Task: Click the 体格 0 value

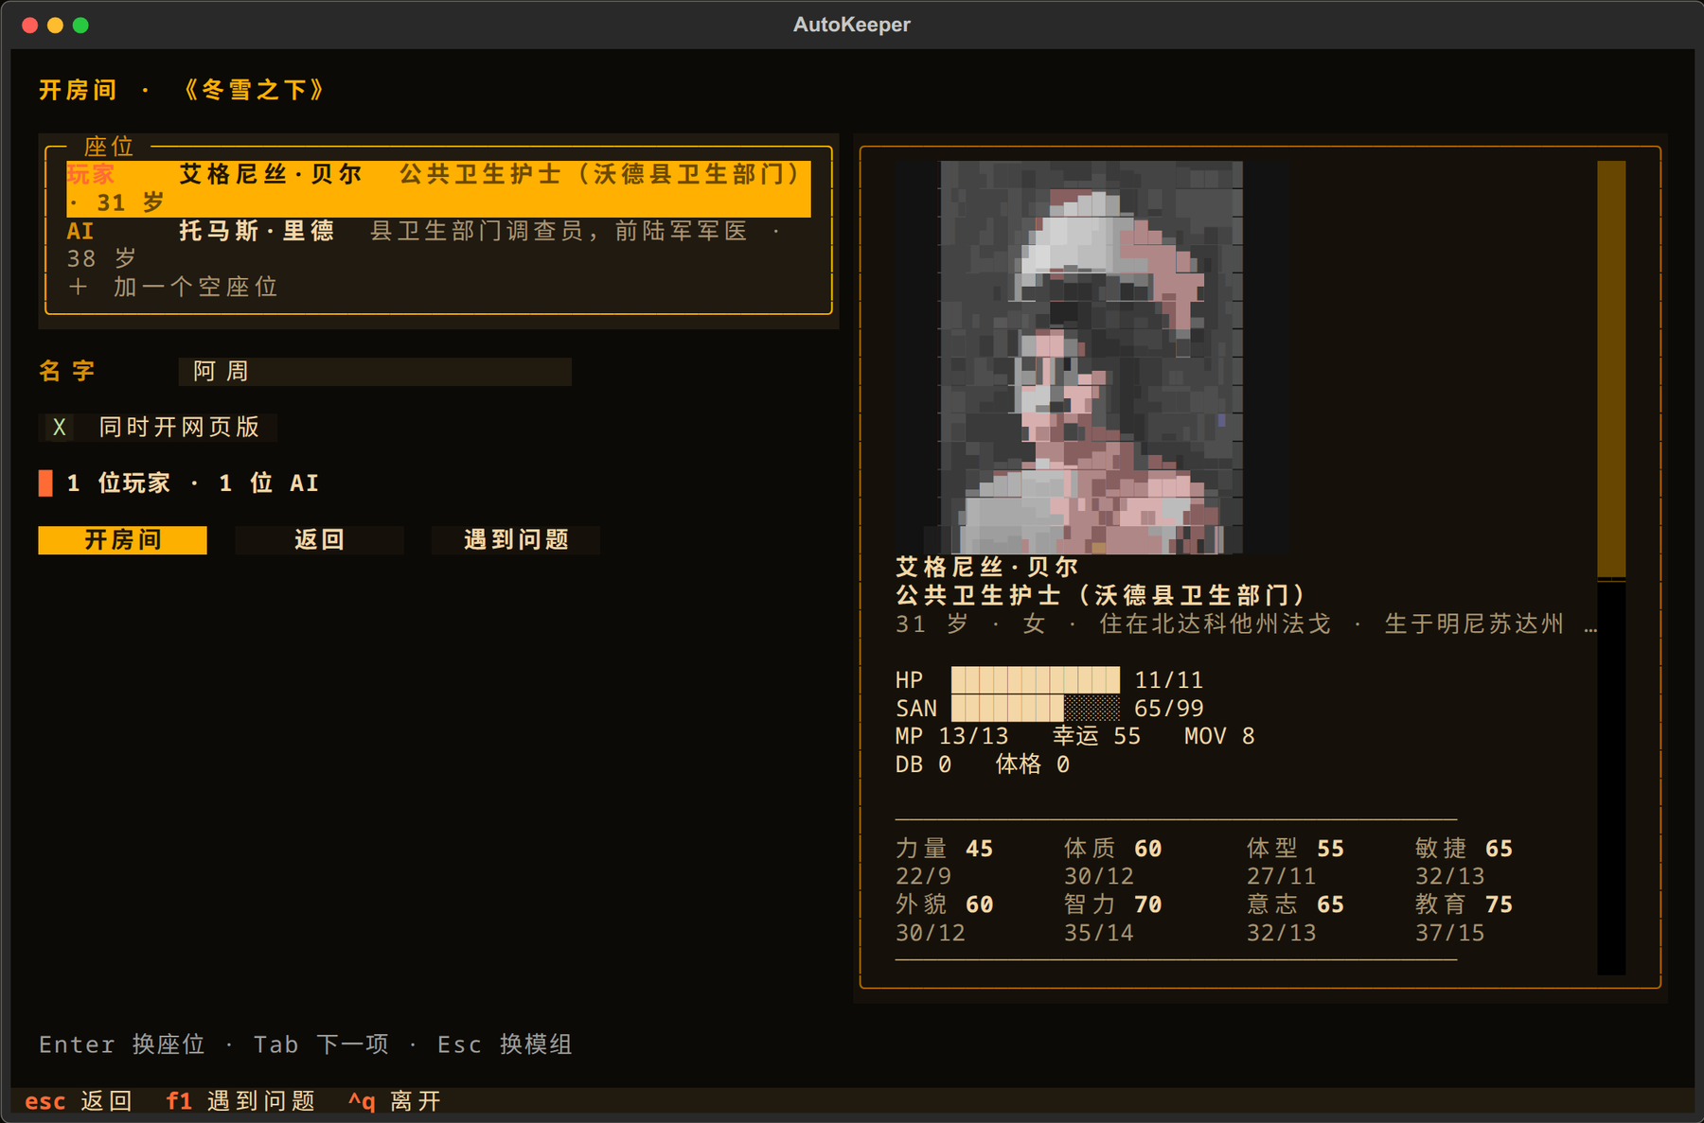Action: (x=1033, y=764)
